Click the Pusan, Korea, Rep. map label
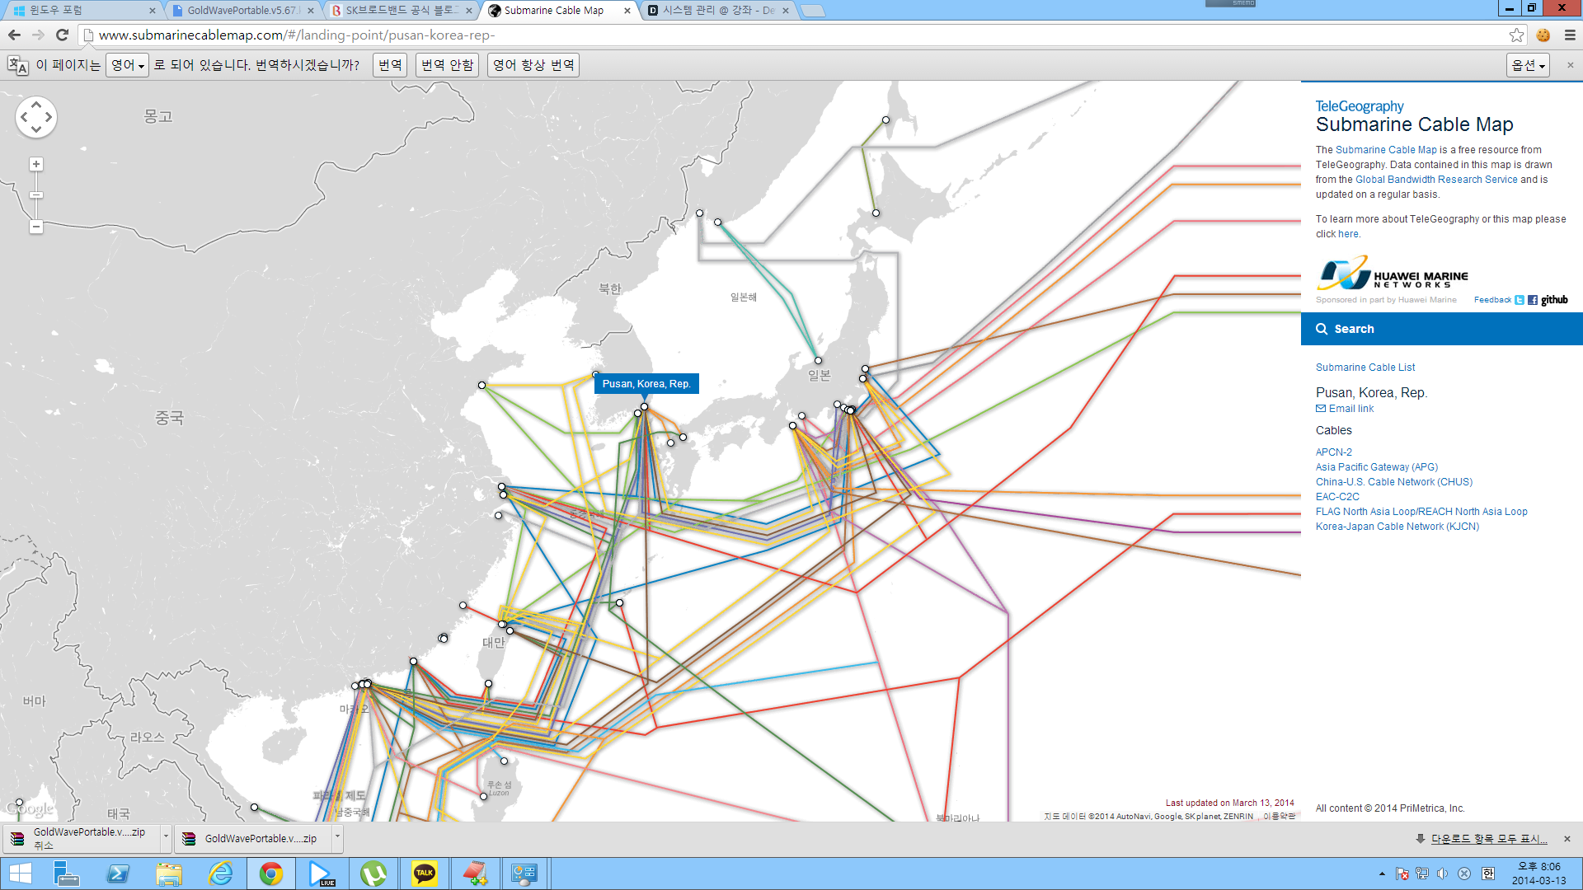Image resolution: width=1583 pixels, height=890 pixels. pyautogui.click(x=646, y=384)
